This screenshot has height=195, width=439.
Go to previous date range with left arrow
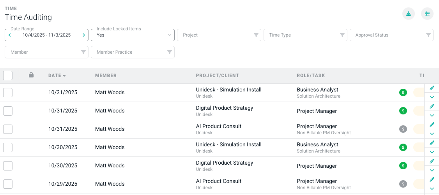[x=10, y=35]
